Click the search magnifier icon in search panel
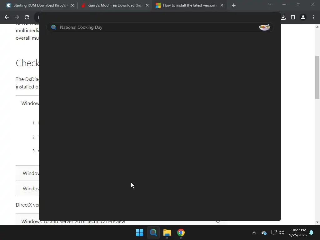The width and height of the screenshot is (320, 240). (54, 27)
